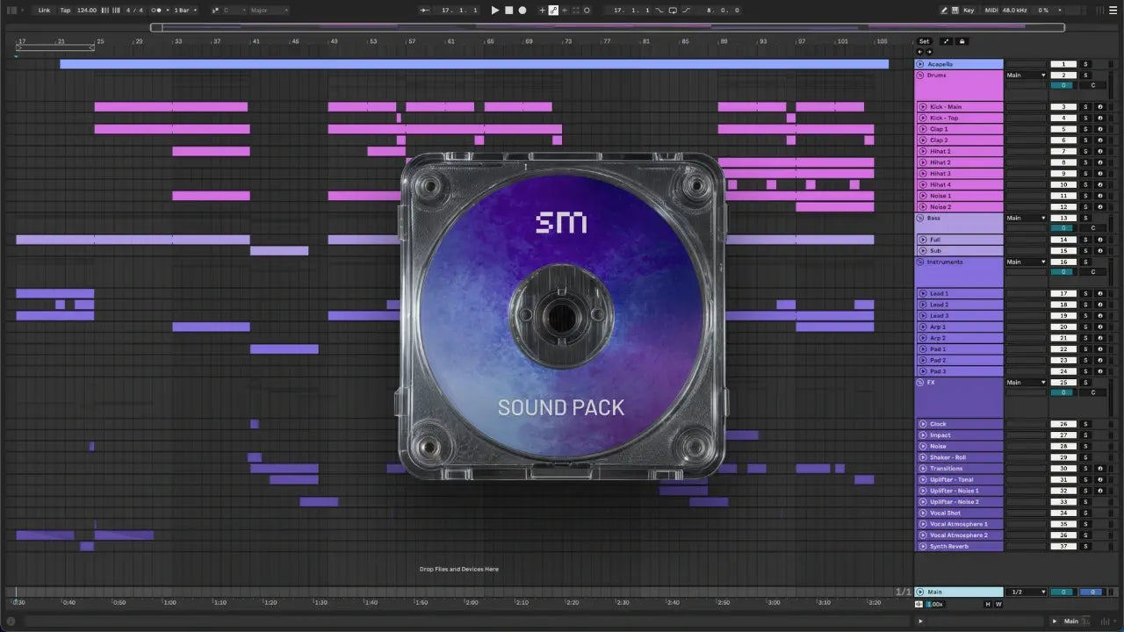Open the Key map mode

969,11
